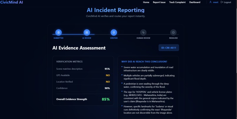Click the AI Evidence Assessment heading
This screenshot has width=237, height=119.
coord(79,48)
